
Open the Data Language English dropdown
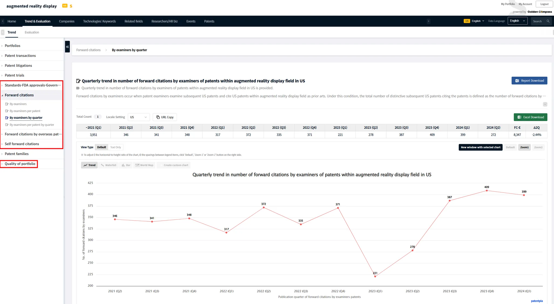pos(517,21)
